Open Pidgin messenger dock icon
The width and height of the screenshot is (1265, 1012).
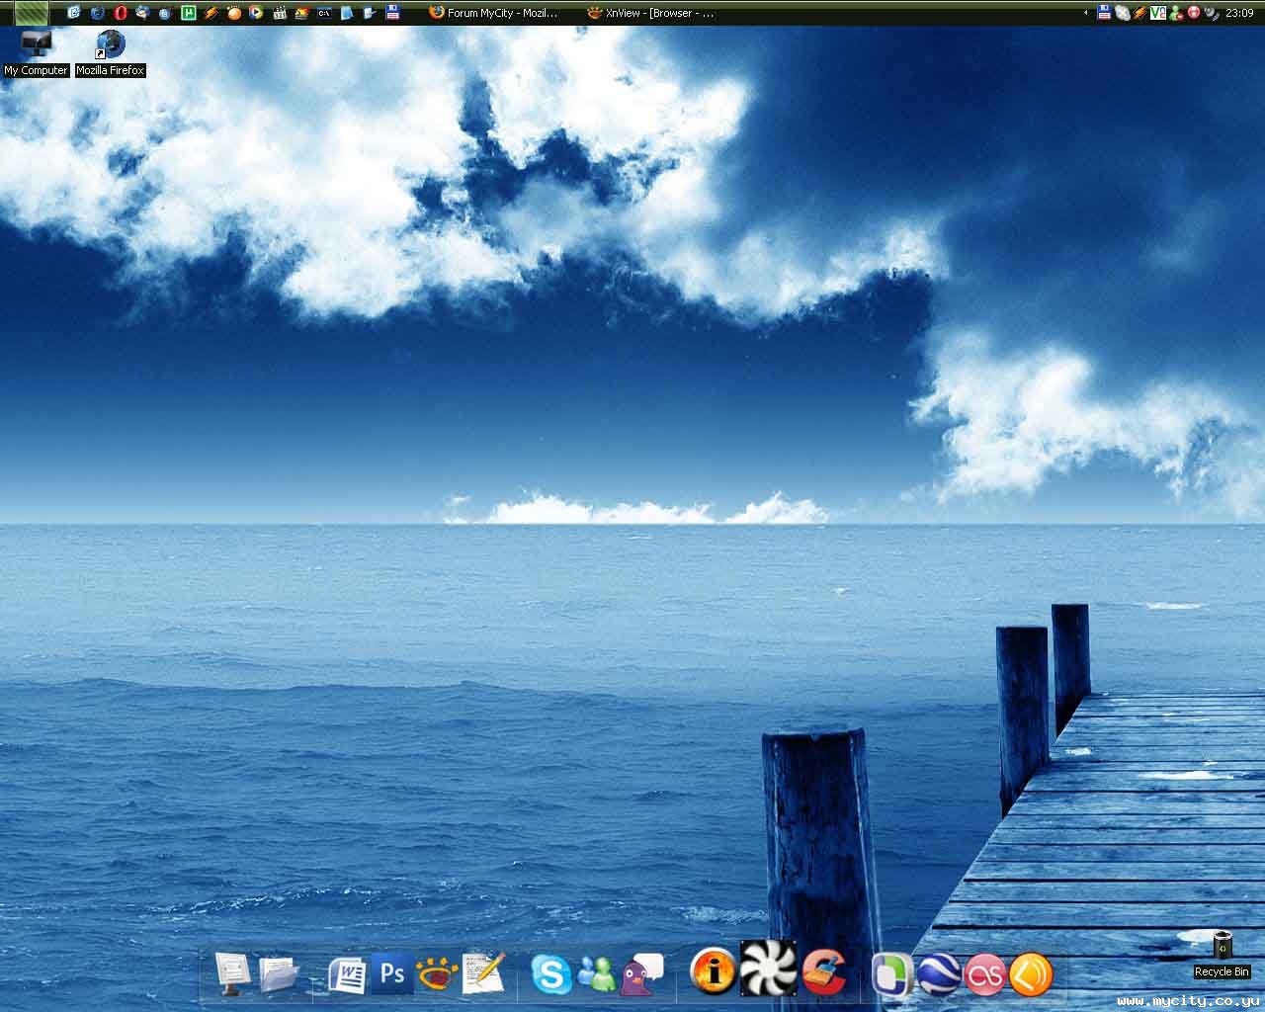click(639, 973)
